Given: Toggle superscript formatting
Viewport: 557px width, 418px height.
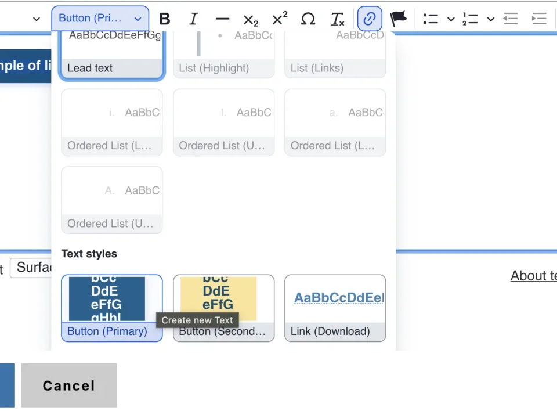Looking at the screenshot, I should point(279,19).
